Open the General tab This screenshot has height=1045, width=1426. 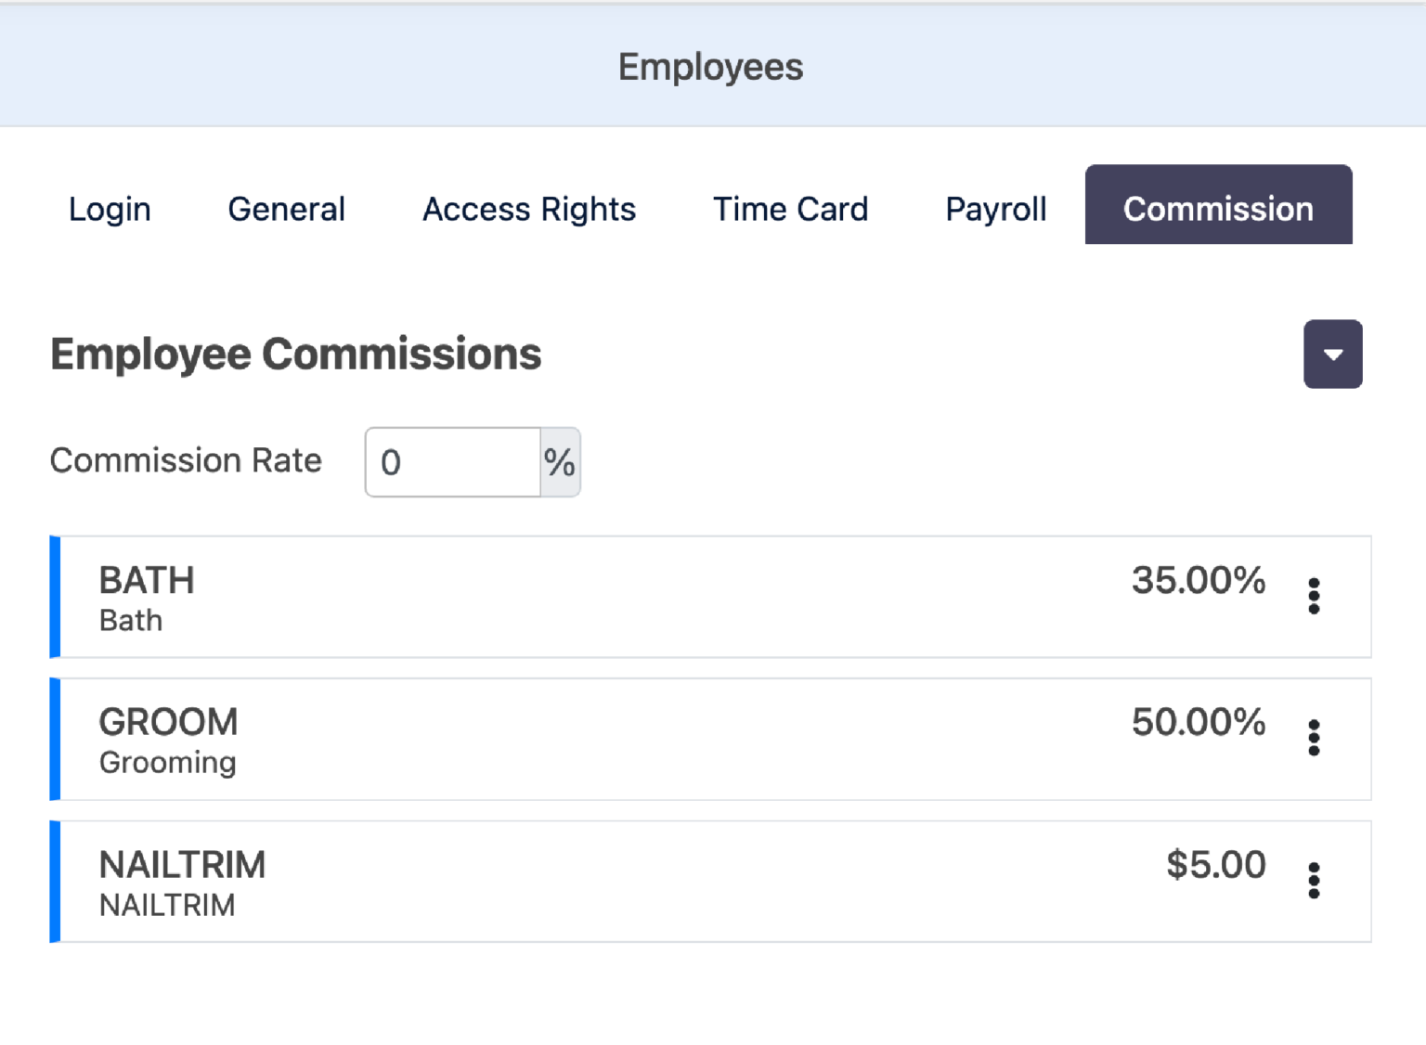[x=286, y=209]
